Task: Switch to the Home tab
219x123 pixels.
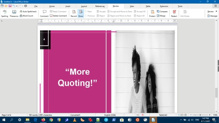Action: [x=52, y=6]
